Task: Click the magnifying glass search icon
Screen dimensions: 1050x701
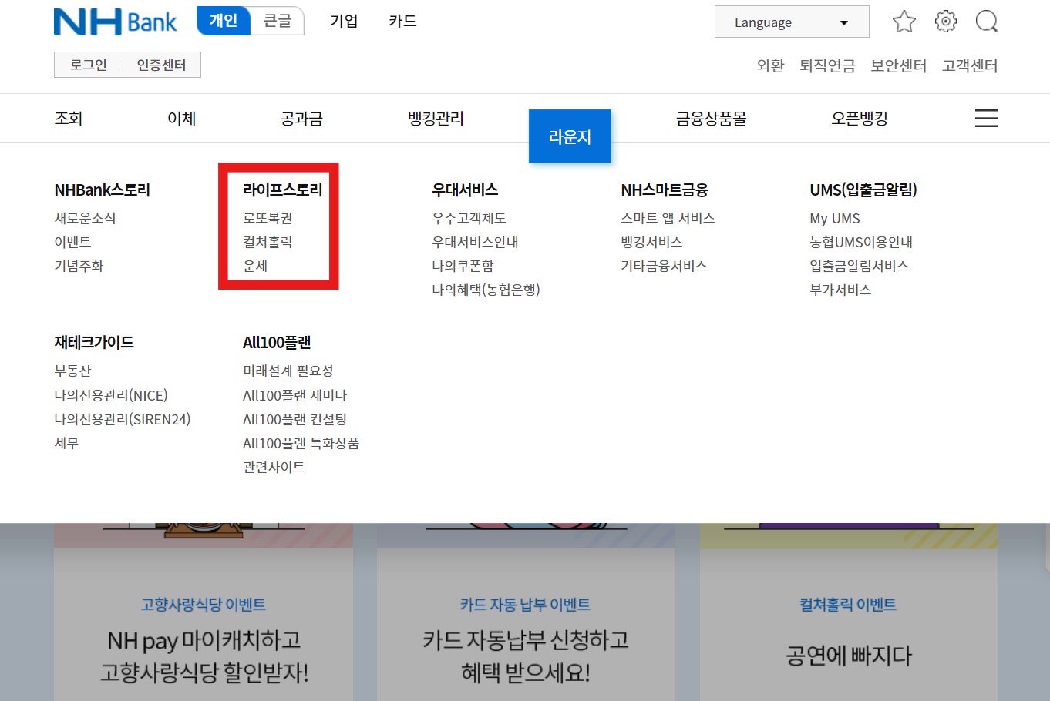Action: tap(987, 21)
